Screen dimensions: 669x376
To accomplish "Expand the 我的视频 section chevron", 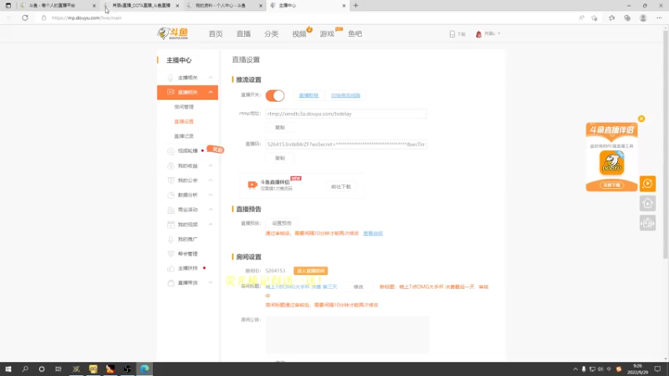I will [211, 224].
